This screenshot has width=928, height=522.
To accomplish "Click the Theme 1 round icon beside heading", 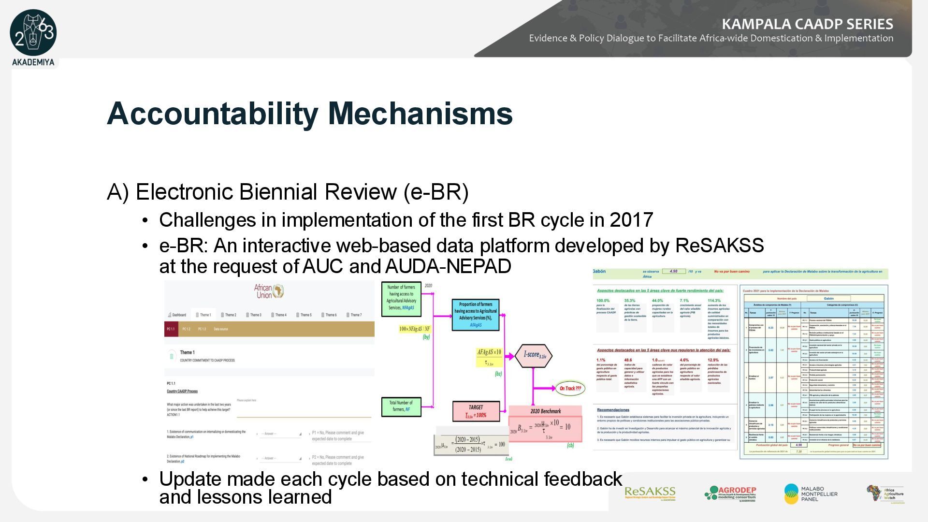I will [x=171, y=356].
